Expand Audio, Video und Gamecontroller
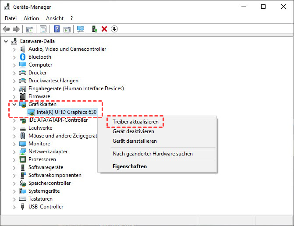Image resolution: width=294 pixels, height=226 pixels. click(x=14, y=49)
